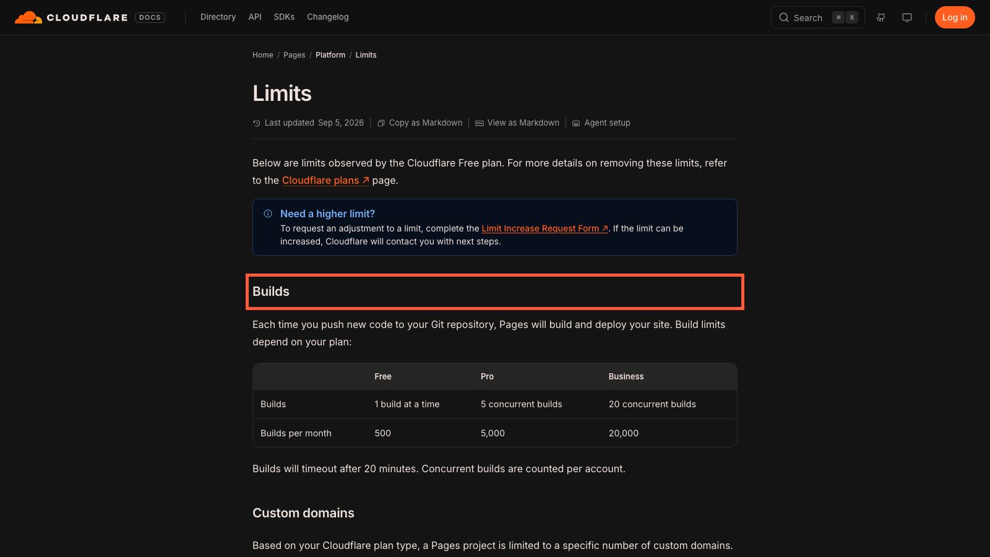Click the 'Builds per month' row label
The height and width of the screenshot is (557, 990).
pyautogui.click(x=296, y=433)
